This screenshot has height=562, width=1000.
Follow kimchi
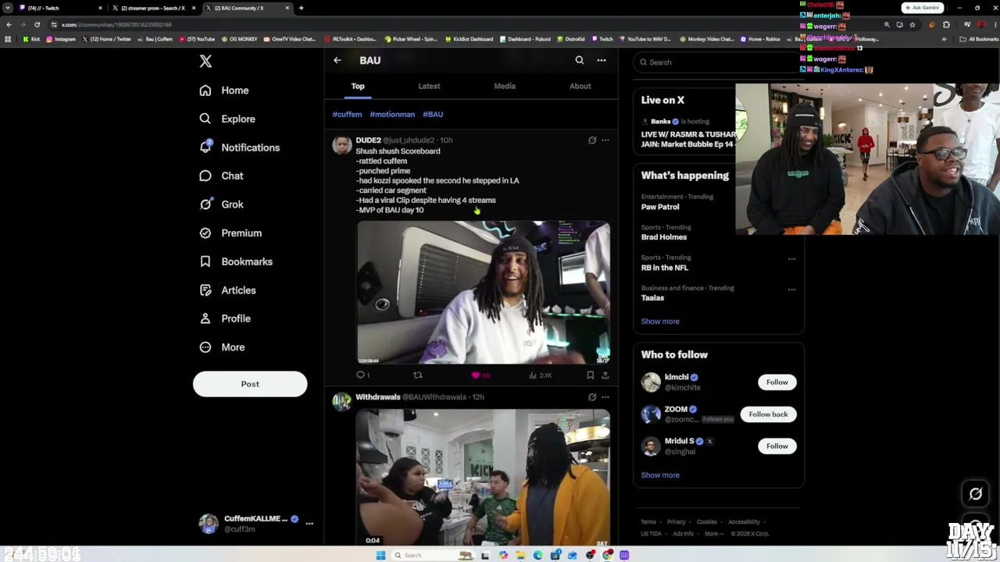point(777,382)
